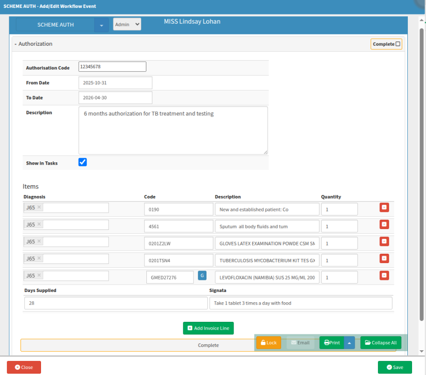Remove J65 tag in the 0190 row
Image resolution: width=426 pixels, height=375 pixels.
(39, 207)
